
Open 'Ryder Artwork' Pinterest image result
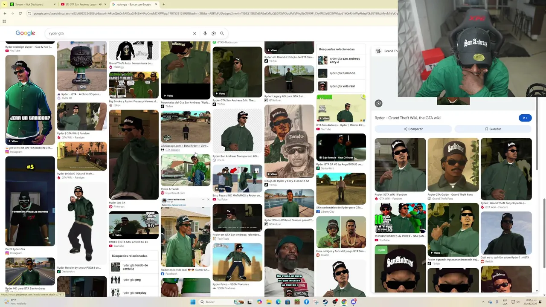[x=186, y=170]
